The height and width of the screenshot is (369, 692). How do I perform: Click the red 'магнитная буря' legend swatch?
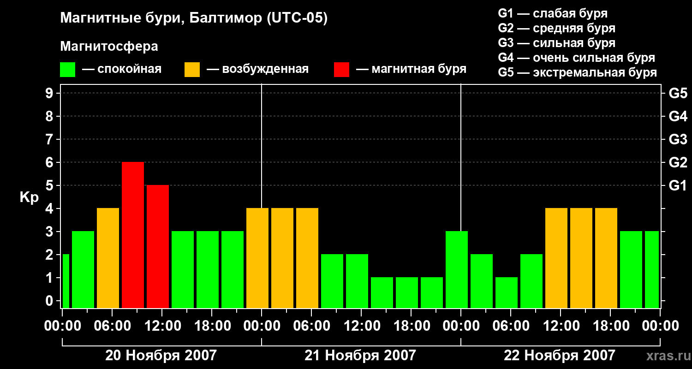tap(341, 70)
